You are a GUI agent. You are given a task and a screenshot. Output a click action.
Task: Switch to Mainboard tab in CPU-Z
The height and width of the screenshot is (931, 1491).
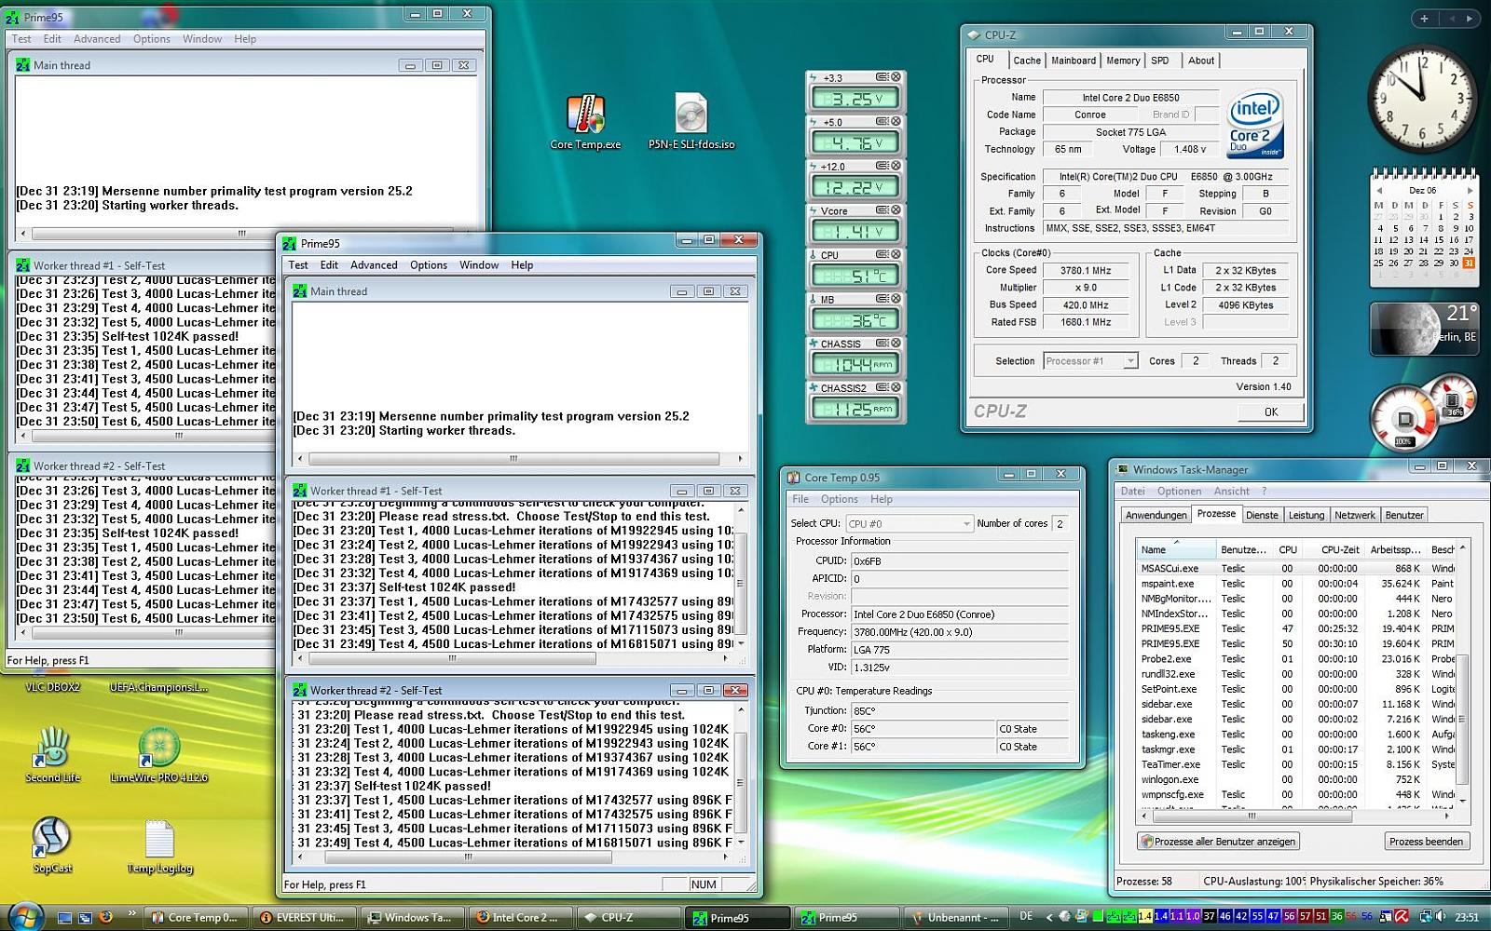[1074, 61]
